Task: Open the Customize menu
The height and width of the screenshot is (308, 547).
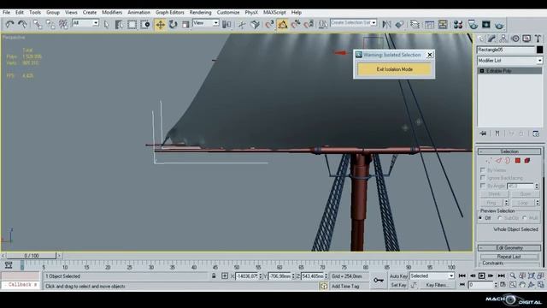Action: coord(228,12)
